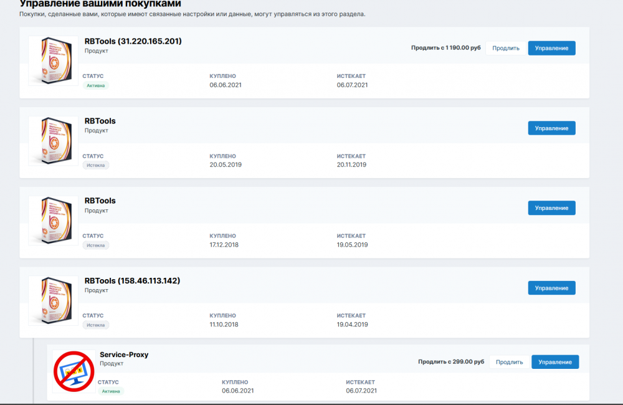
Task: Open the RBTools (158.46.113.142) title link
Action: [132, 281]
